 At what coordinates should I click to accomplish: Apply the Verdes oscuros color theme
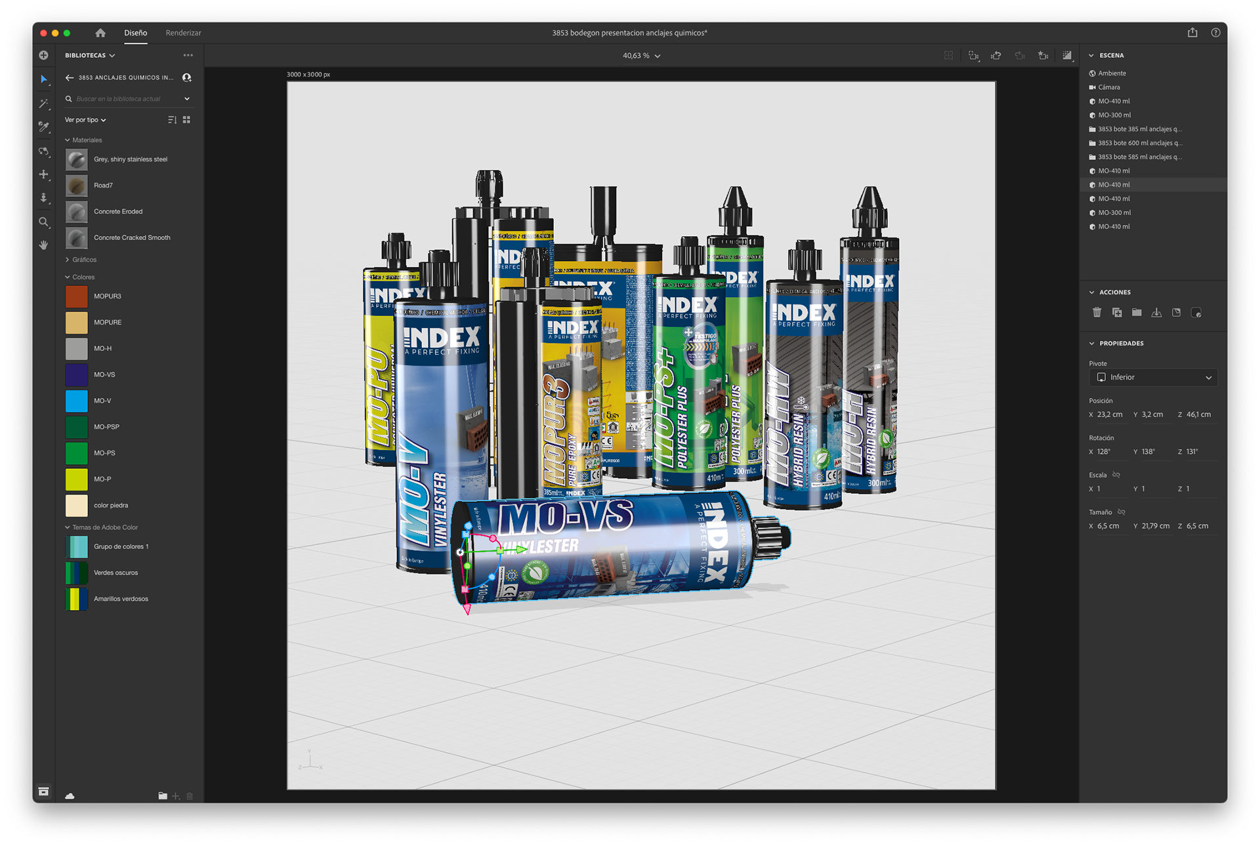tap(76, 573)
